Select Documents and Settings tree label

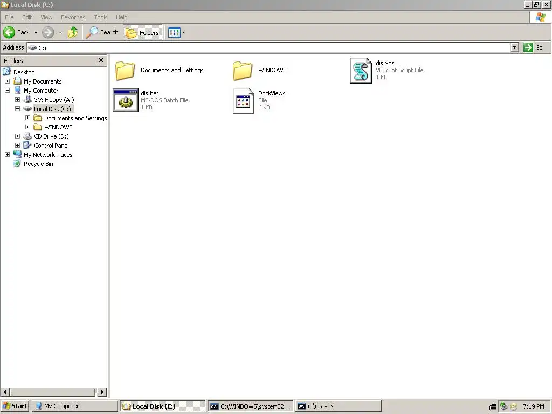coord(75,118)
